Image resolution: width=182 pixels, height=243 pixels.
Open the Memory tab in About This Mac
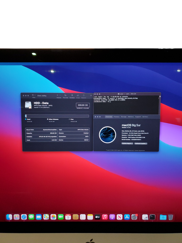click(131, 117)
